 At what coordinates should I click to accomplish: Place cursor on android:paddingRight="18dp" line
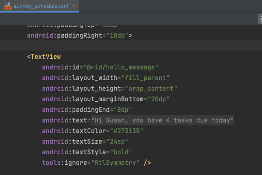80,35
